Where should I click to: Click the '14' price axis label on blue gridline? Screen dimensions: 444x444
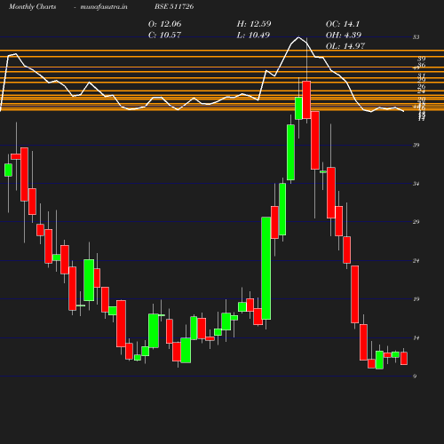coord(416,337)
